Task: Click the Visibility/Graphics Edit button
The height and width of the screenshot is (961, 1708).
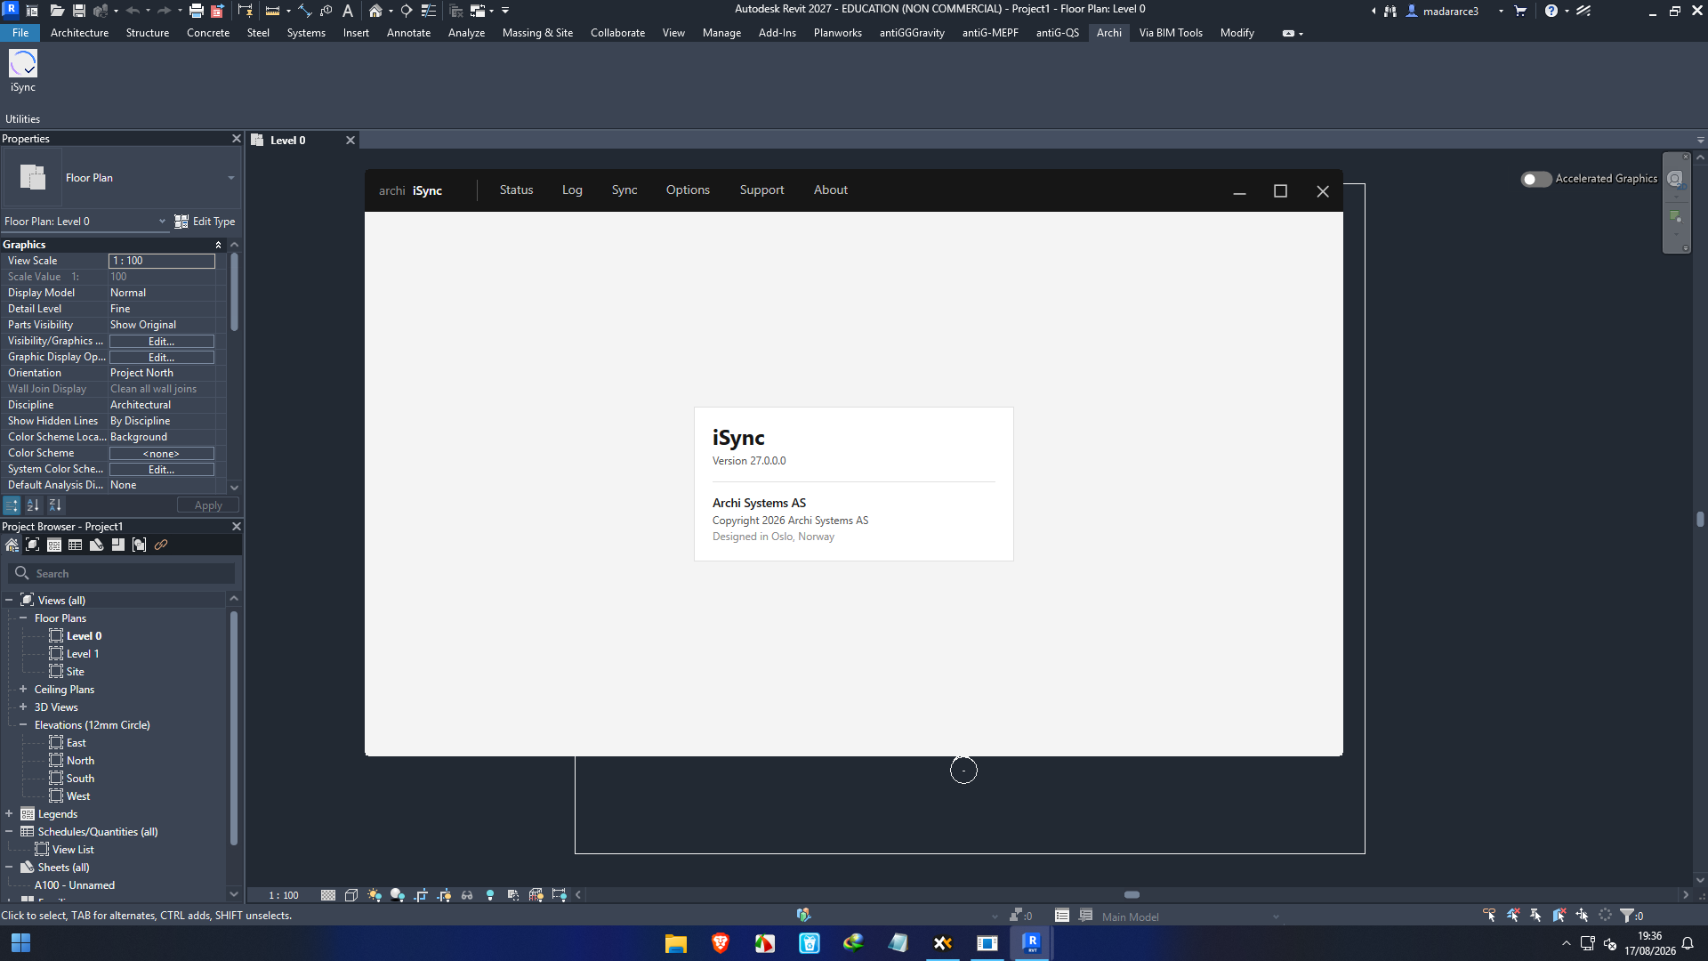Action: click(x=161, y=342)
